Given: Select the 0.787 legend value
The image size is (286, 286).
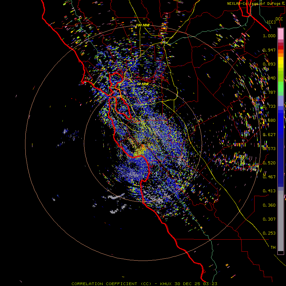Looking at the screenshot, I should pyautogui.click(x=269, y=92).
